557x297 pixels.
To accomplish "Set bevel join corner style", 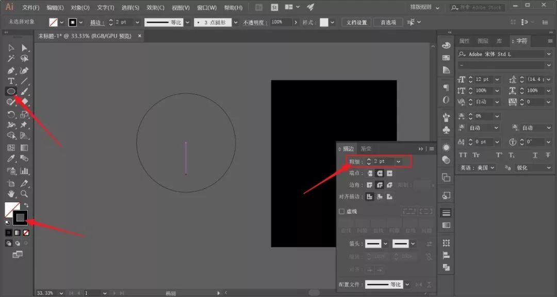I will tap(390, 185).
